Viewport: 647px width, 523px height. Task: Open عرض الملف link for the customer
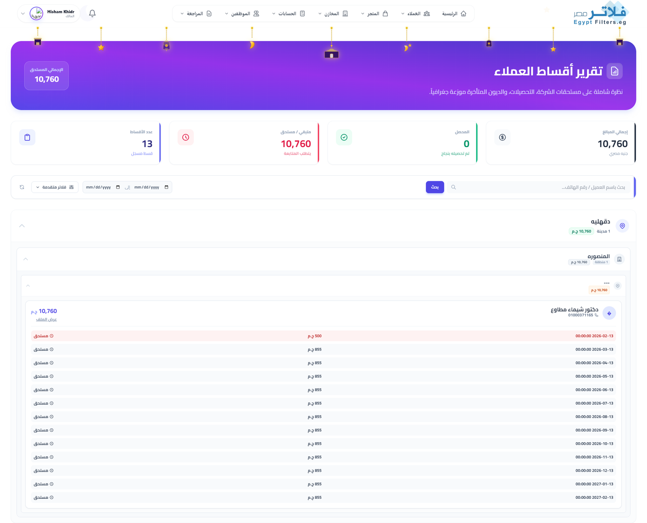pyautogui.click(x=47, y=319)
